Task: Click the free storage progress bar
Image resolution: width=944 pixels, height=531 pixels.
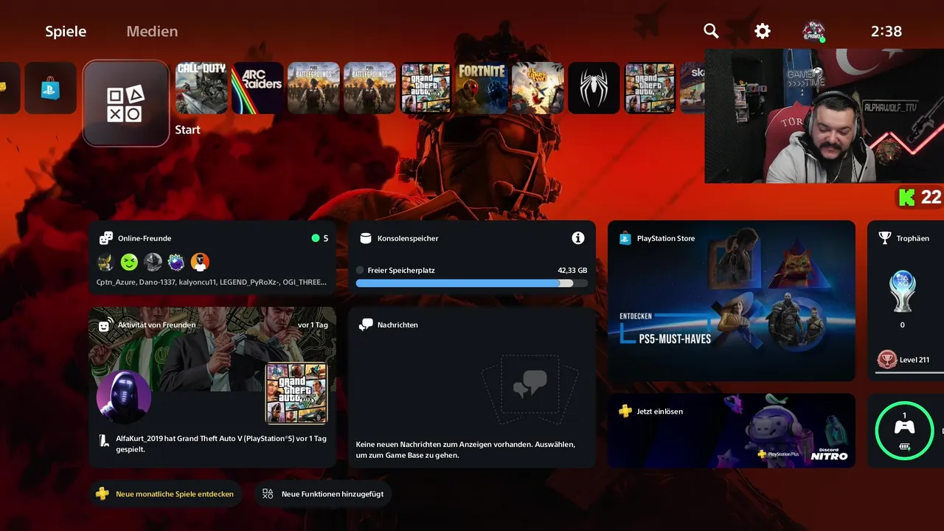Action: click(x=472, y=283)
